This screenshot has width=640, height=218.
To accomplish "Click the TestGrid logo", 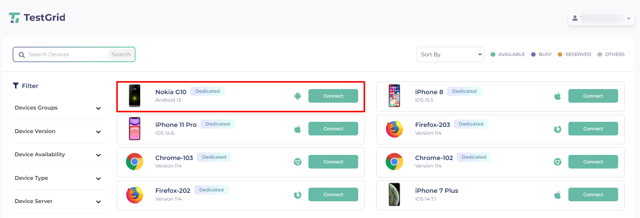I will click(37, 17).
